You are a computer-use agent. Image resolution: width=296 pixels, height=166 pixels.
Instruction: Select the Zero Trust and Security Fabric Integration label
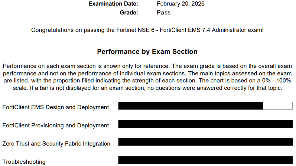[56, 144]
